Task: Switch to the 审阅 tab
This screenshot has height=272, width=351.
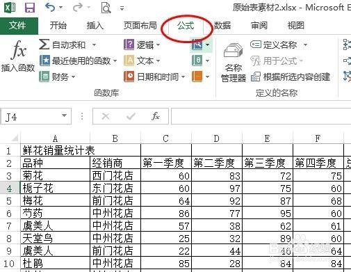Action: (259, 25)
